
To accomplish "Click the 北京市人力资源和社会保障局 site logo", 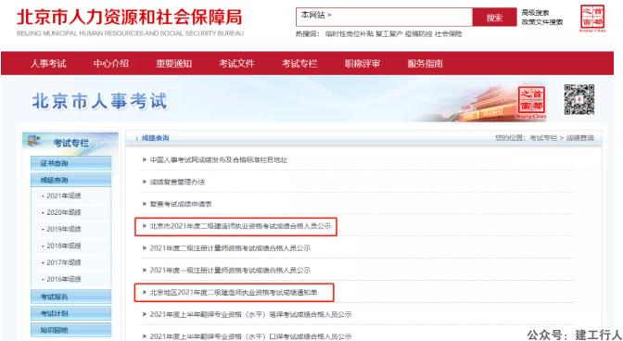I will (x=130, y=22).
